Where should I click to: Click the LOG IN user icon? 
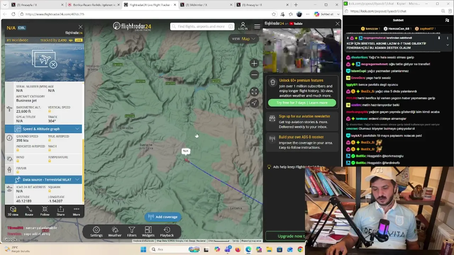pyautogui.click(x=243, y=26)
